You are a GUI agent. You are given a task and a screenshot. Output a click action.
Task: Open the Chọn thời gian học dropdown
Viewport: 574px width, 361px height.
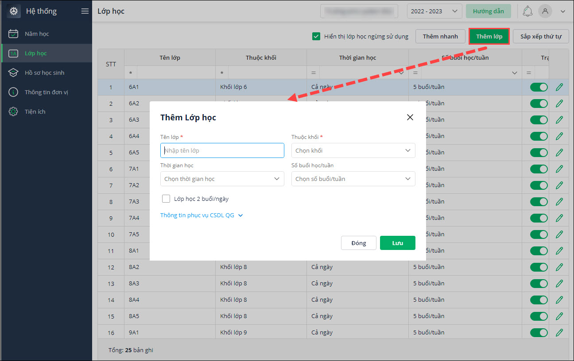coord(222,179)
